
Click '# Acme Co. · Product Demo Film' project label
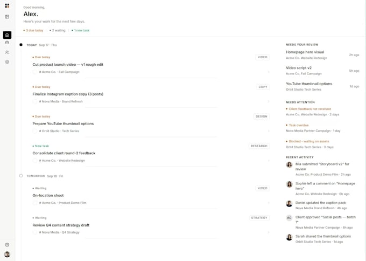(62, 203)
